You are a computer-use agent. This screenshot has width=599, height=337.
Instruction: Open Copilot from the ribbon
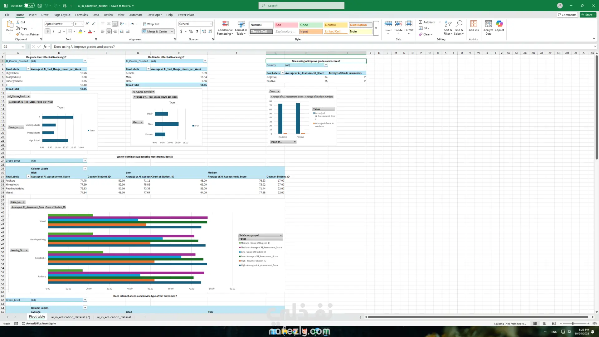[499, 26]
